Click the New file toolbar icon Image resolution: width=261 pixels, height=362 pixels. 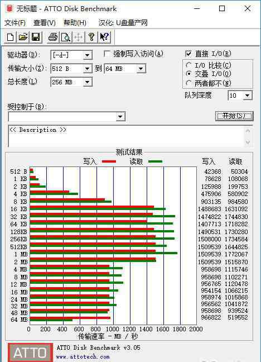pyautogui.click(x=11, y=37)
